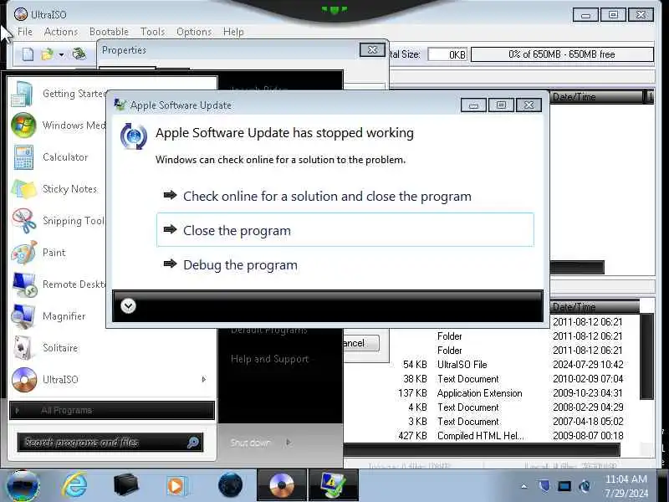Open Internet Explorer from the taskbar
This screenshot has height=502, width=669.
click(x=74, y=485)
